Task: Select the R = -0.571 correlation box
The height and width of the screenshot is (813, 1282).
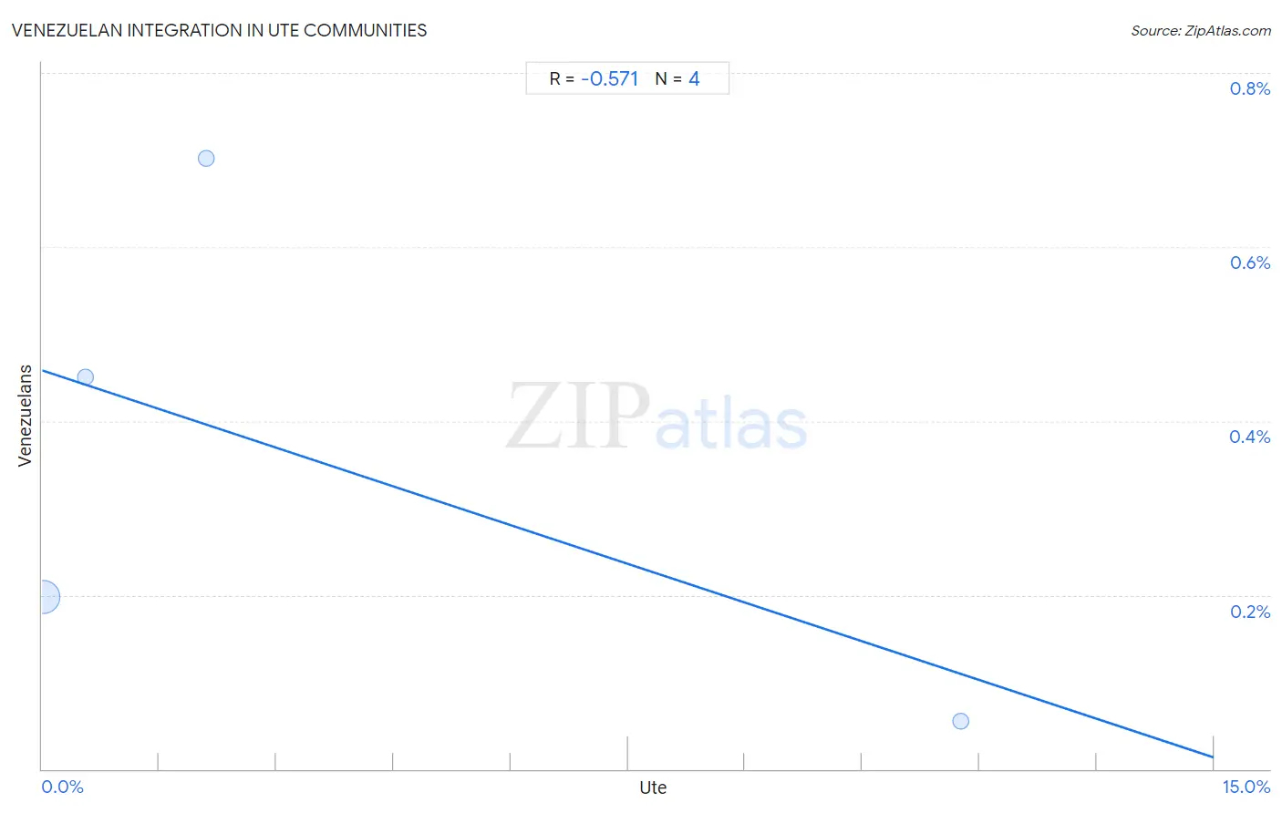Action: tap(627, 78)
